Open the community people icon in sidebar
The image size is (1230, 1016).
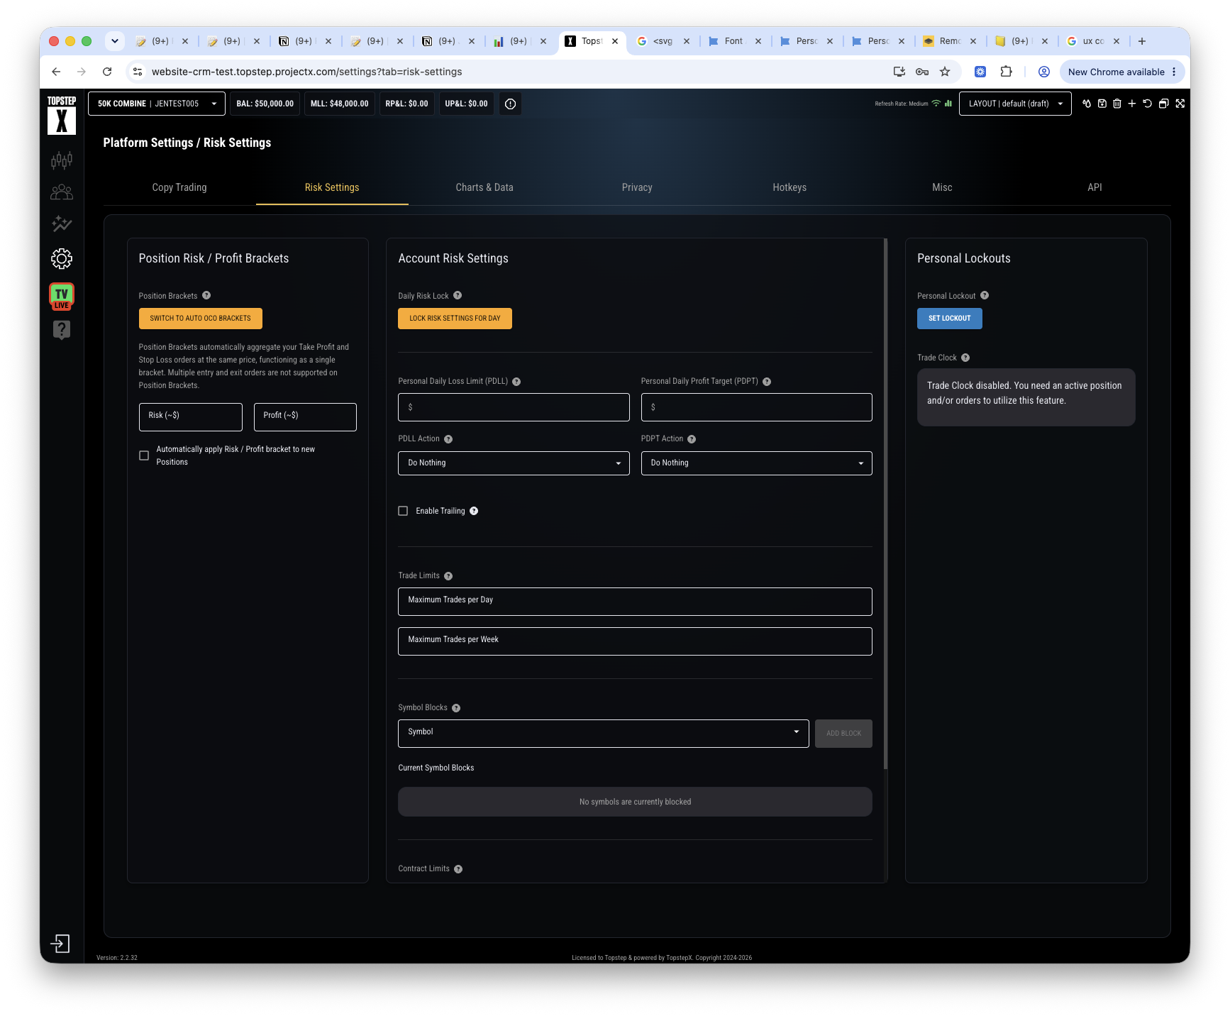62,192
